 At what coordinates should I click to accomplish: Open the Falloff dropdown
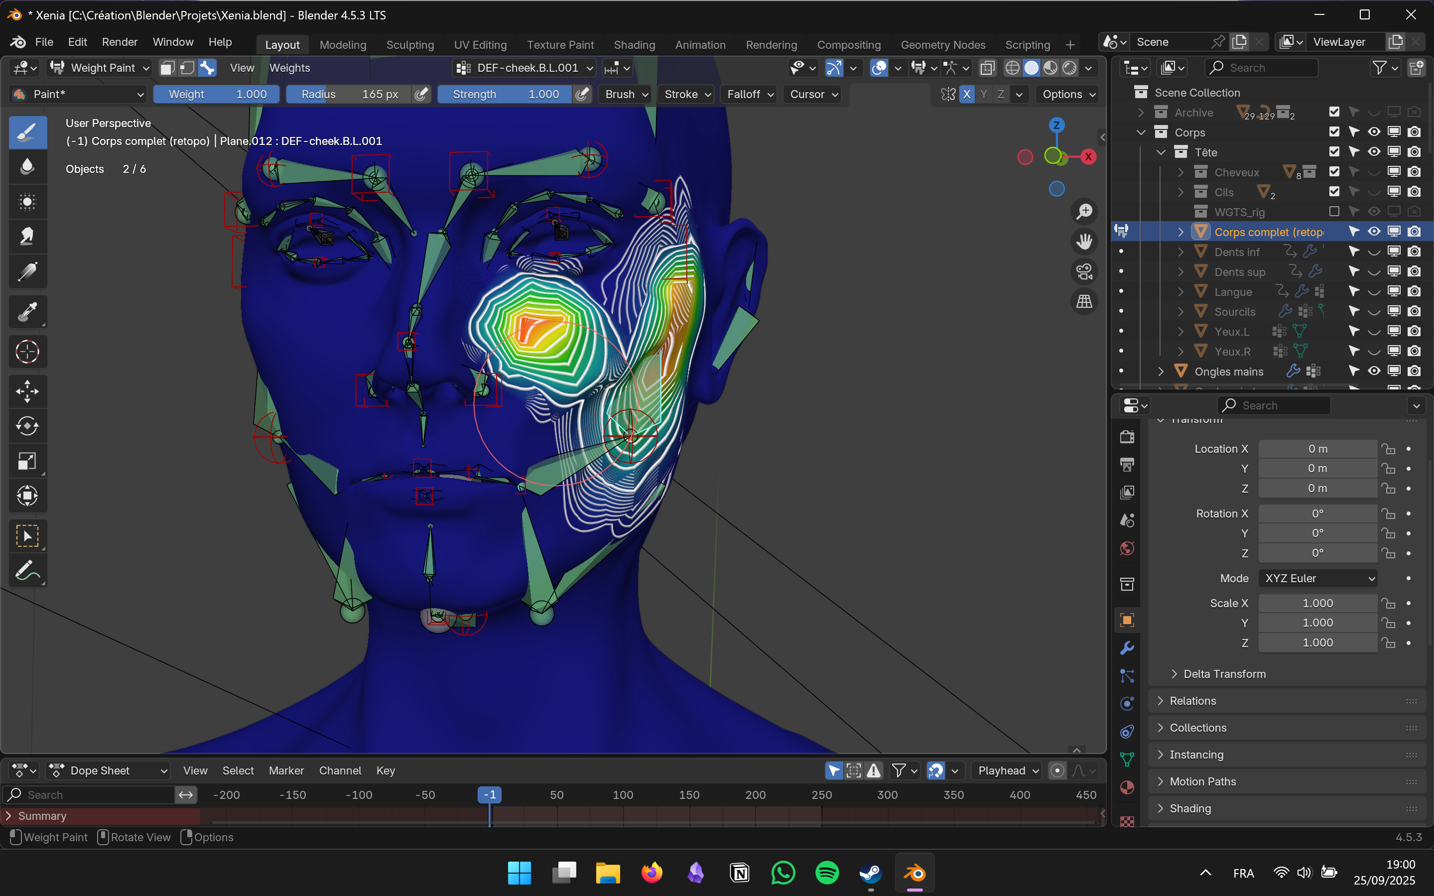[x=750, y=94]
